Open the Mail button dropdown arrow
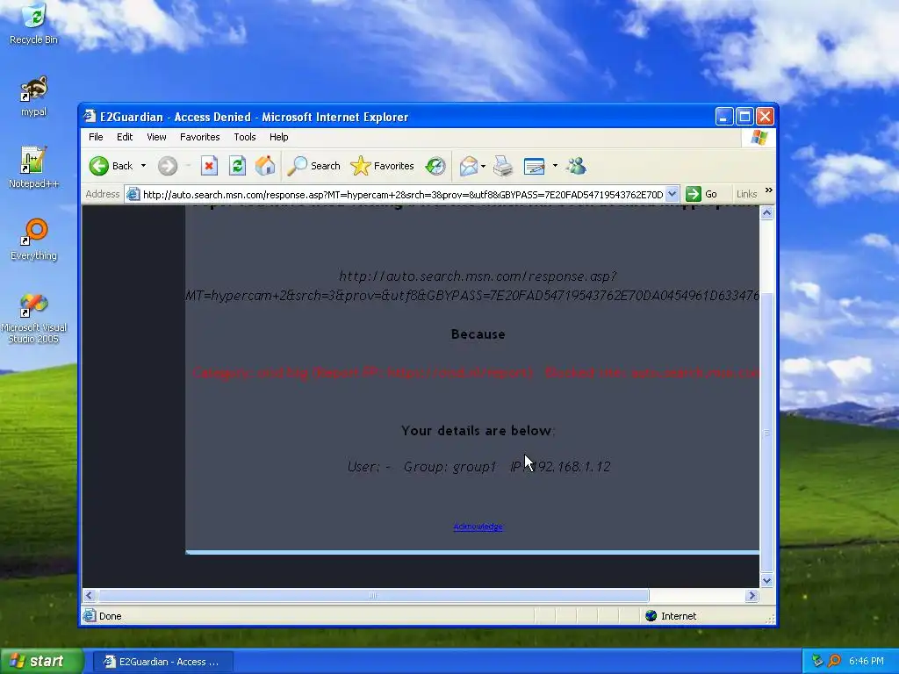This screenshot has height=674, width=899. click(x=484, y=166)
